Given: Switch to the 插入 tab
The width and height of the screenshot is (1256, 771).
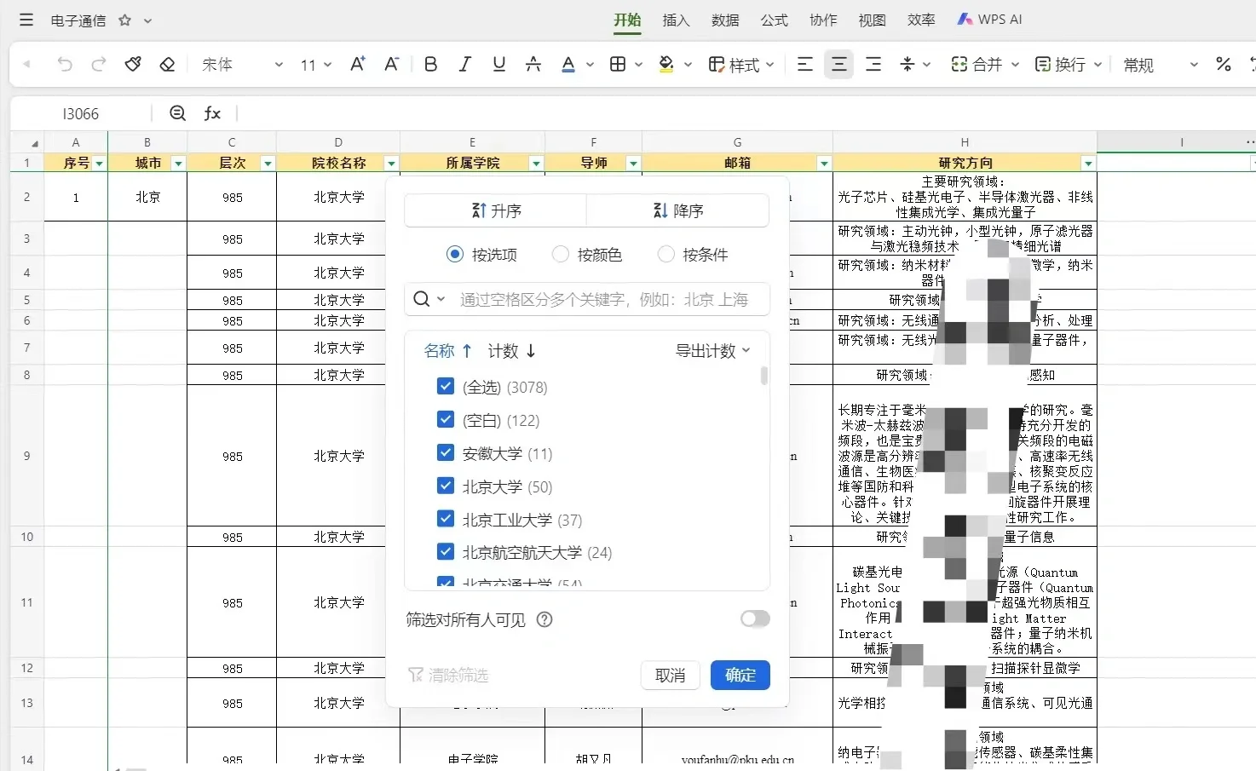Looking at the screenshot, I should point(676,20).
